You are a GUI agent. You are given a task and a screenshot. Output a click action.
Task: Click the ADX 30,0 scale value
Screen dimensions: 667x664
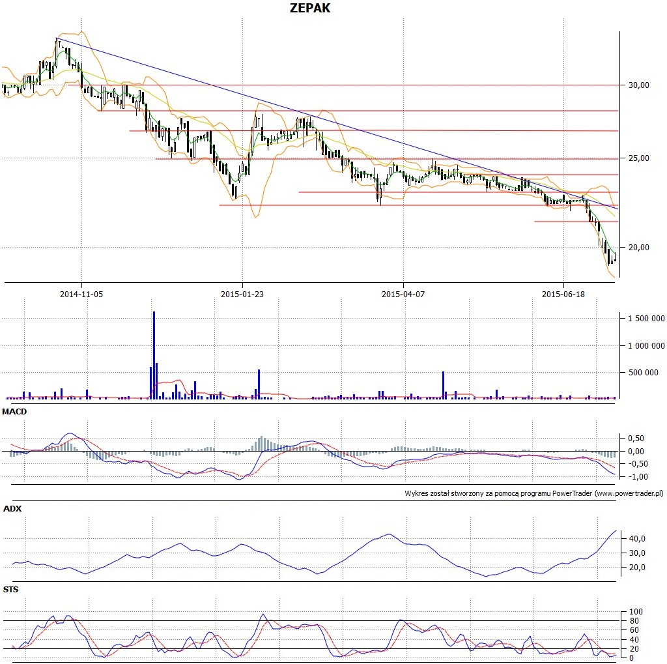click(637, 553)
